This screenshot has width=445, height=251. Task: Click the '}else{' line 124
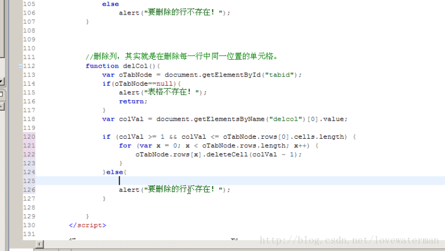pos(115,172)
